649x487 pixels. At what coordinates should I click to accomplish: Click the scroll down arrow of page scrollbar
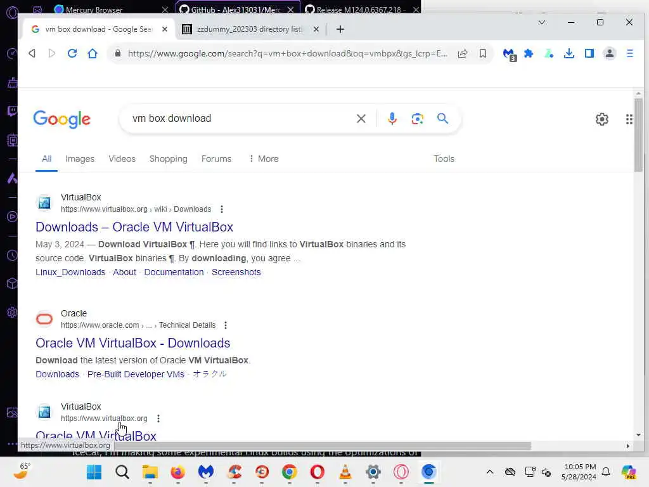click(638, 435)
